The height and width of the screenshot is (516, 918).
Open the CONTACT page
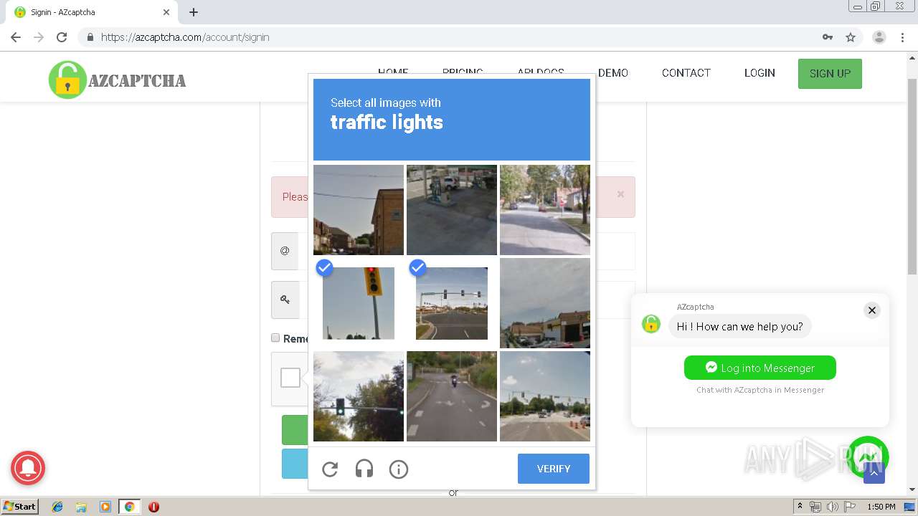point(686,73)
